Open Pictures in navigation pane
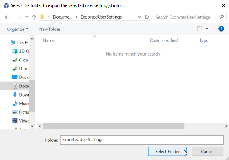Screen dimensions: 229x160 click(x=21, y=112)
